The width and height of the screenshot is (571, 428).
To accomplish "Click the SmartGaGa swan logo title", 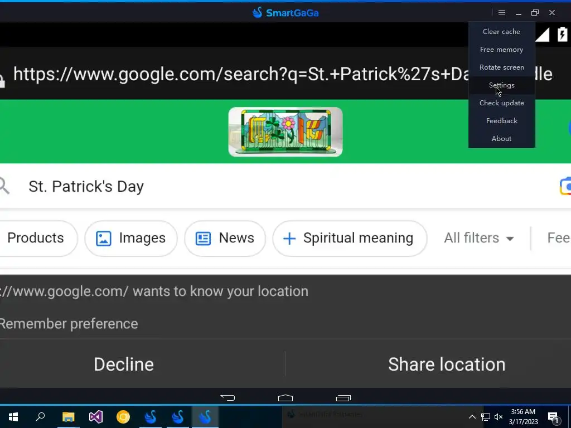I will tap(285, 13).
